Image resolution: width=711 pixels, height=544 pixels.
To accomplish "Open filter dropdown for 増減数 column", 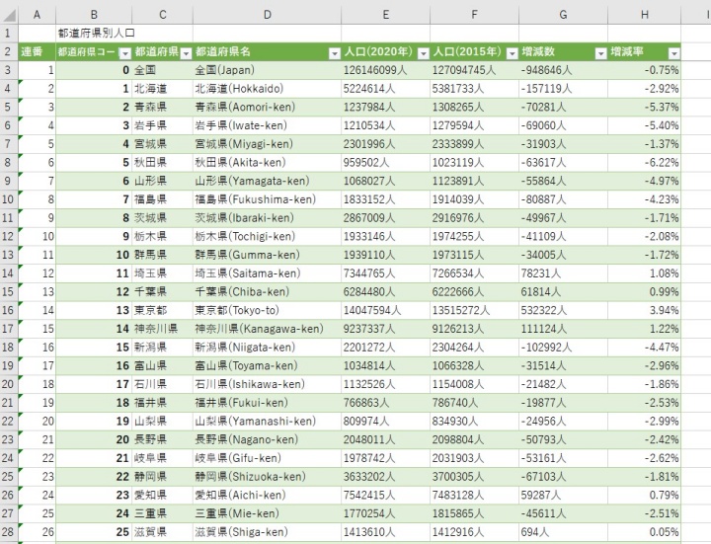I will (x=600, y=53).
